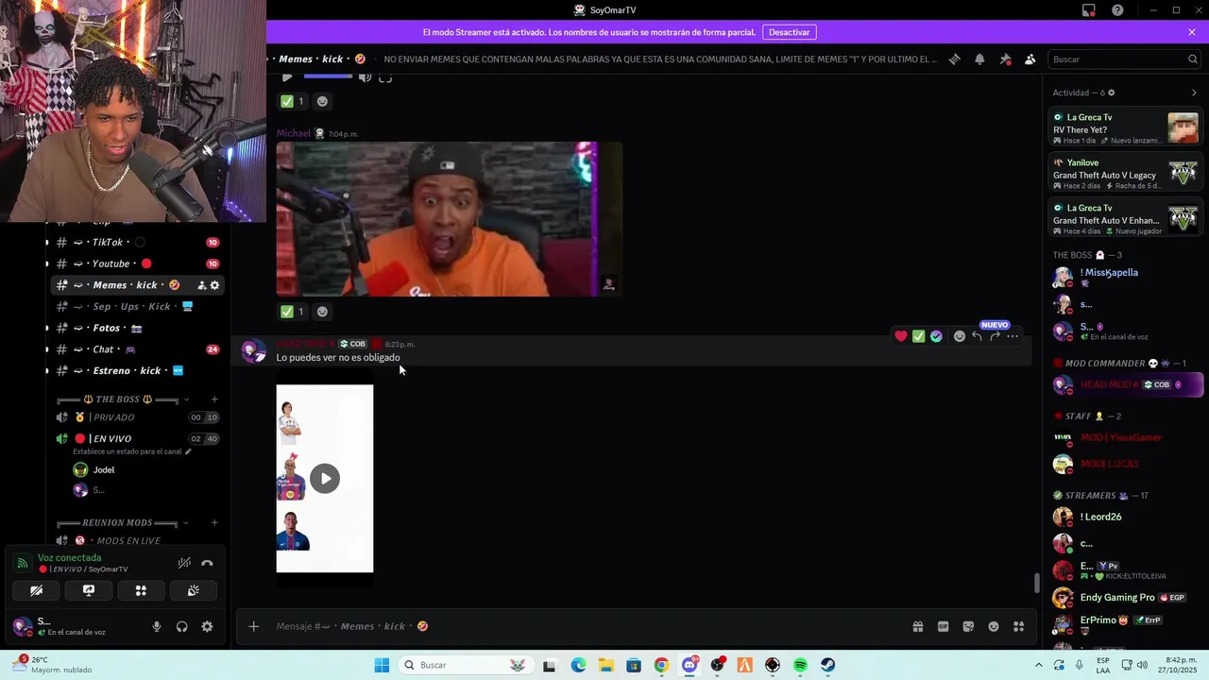Toggle the camera button in voice panel

point(37,590)
